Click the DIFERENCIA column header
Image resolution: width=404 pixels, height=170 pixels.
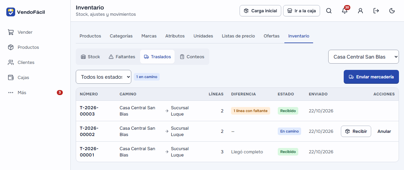(x=243, y=94)
